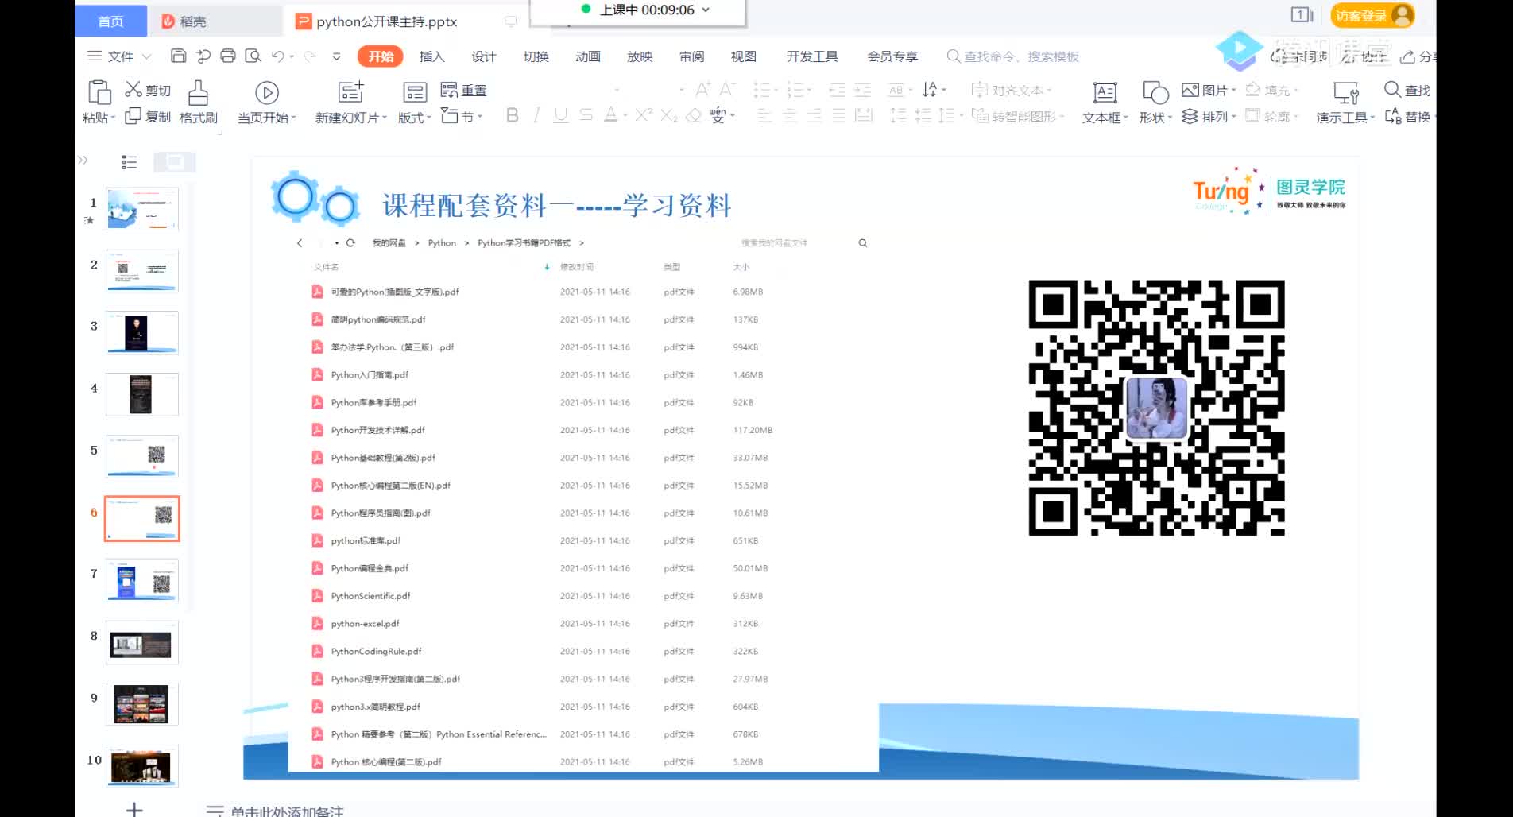The width and height of the screenshot is (1513, 817).
Task: Open the Developer Tools (开发工具) tab
Action: point(812,56)
